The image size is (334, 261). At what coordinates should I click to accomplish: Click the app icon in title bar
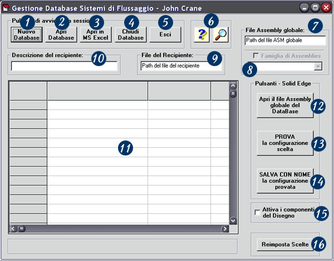tap(6, 8)
